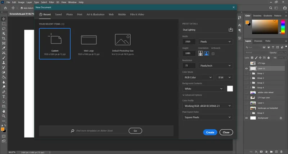Viewport: 288px width, 154px height.
Task: Open the 8 bit depth dropdown
Action: 224,77
